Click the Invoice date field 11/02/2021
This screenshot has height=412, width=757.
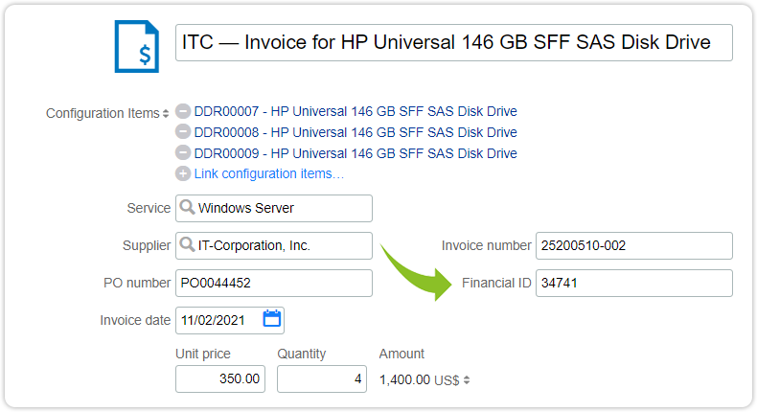[230, 320]
